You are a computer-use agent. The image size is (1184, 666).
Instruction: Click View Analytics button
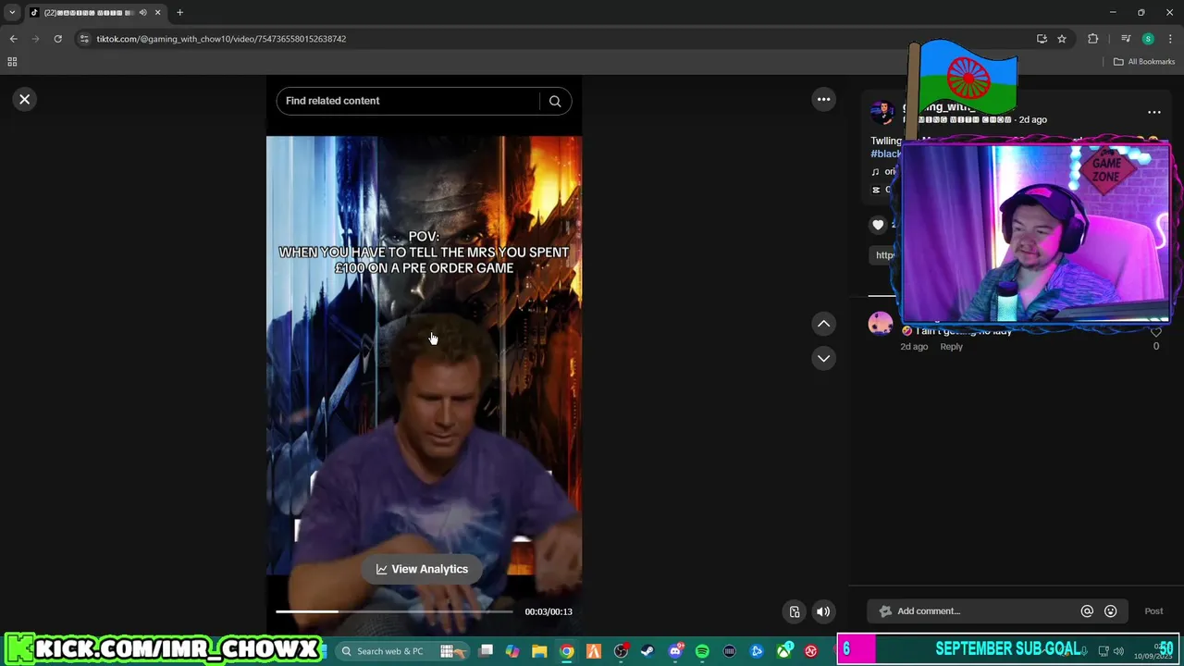coord(422,569)
